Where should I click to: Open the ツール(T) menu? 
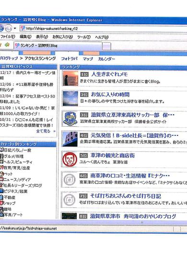point(84,37)
